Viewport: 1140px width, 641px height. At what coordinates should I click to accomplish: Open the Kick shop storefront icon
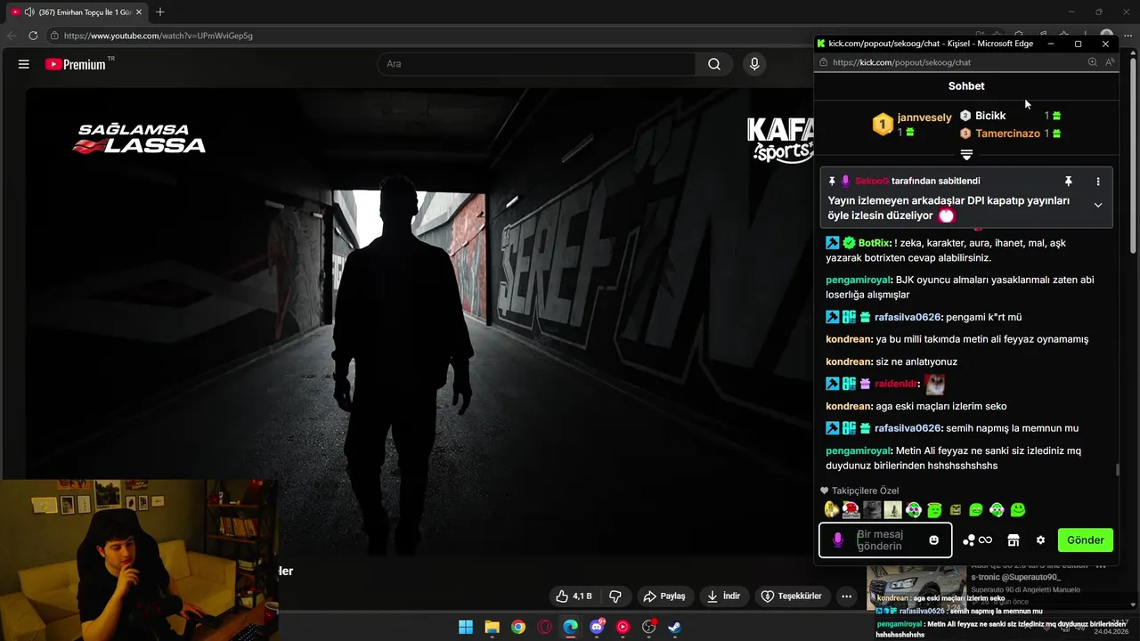pos(1013,540)
